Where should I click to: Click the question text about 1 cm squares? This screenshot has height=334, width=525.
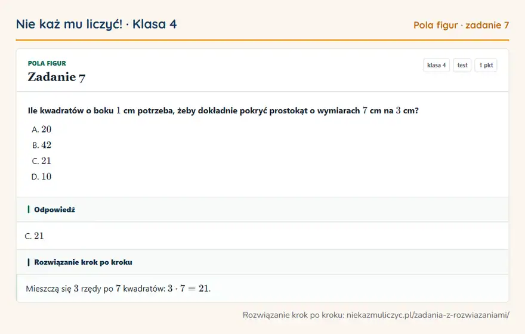tap(223, 111)
